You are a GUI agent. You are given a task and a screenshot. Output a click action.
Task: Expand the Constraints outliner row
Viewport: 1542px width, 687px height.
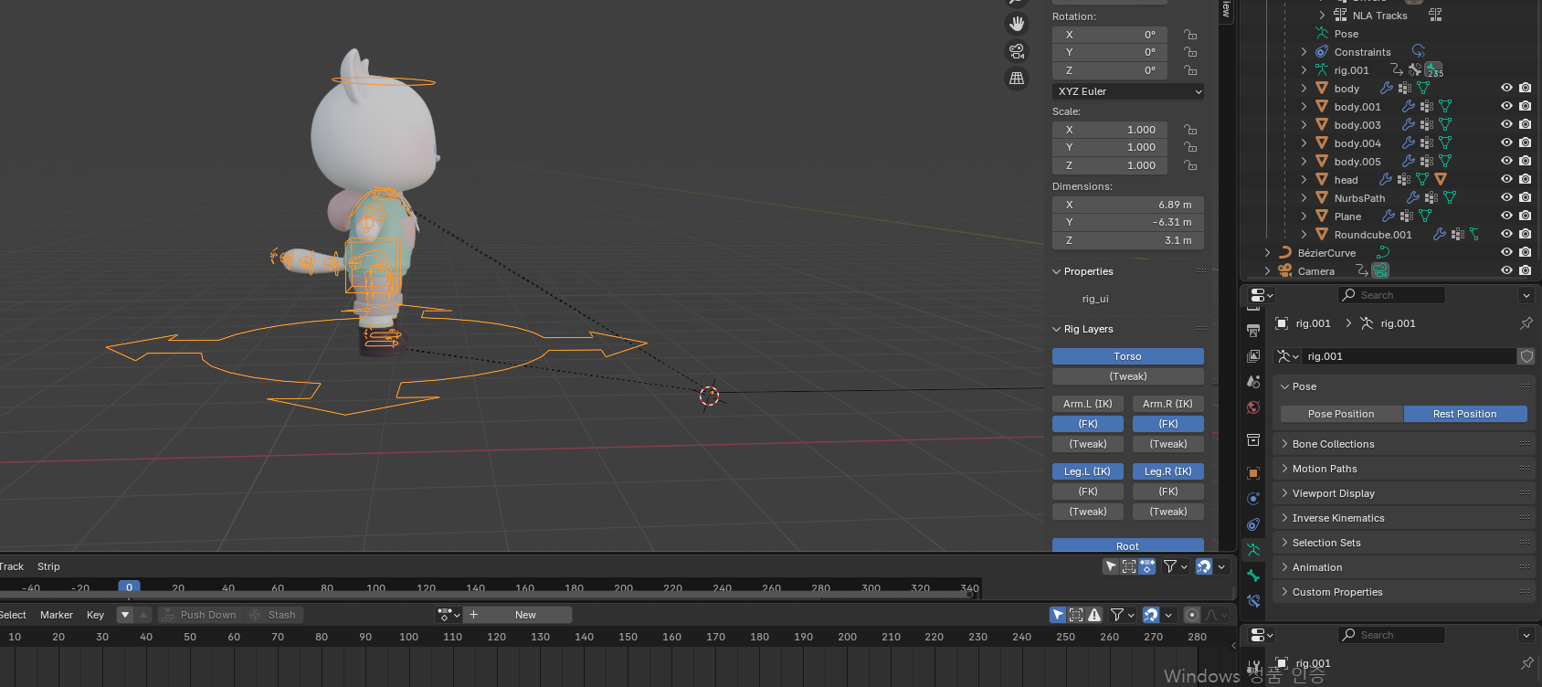[x=1304, y=52]
